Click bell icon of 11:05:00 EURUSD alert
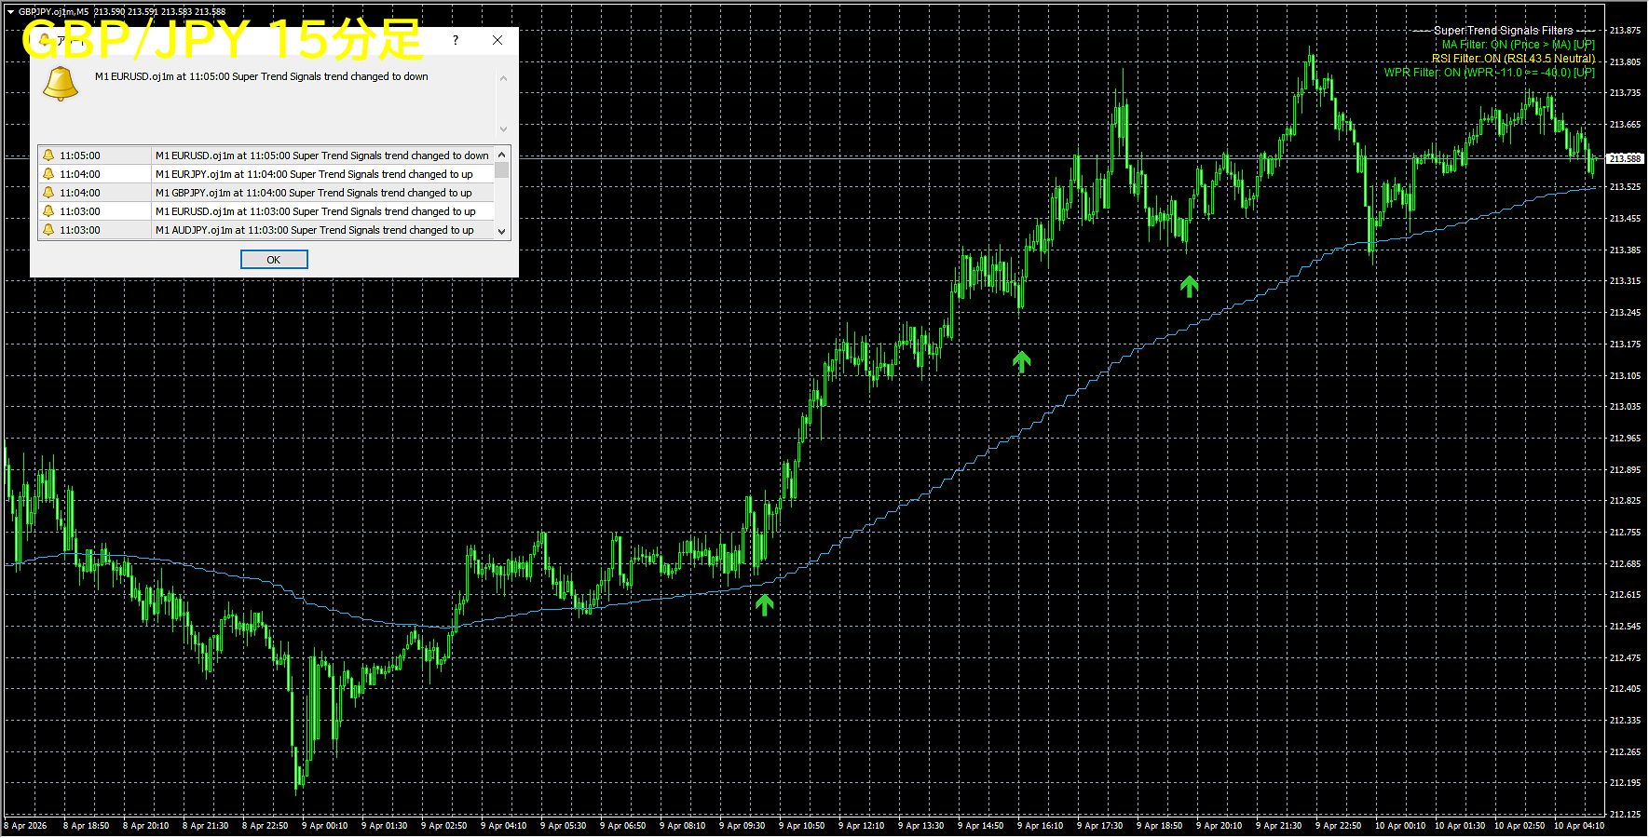Screen dimensions: 1649x838 coord(48,155)
